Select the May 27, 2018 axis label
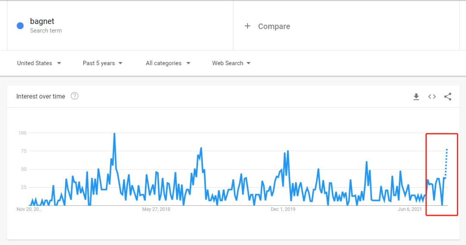 tap(156, 209)
